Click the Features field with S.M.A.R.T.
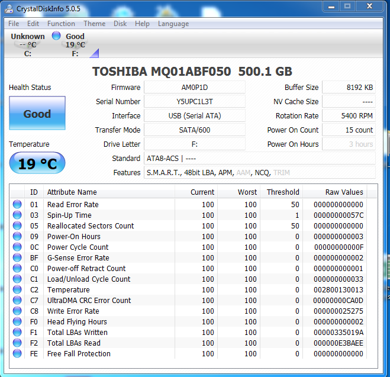390x377 pixels. [260, 172]
